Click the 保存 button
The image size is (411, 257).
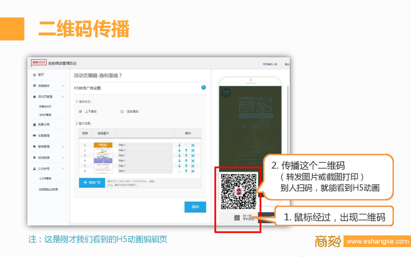click(195, 207)
